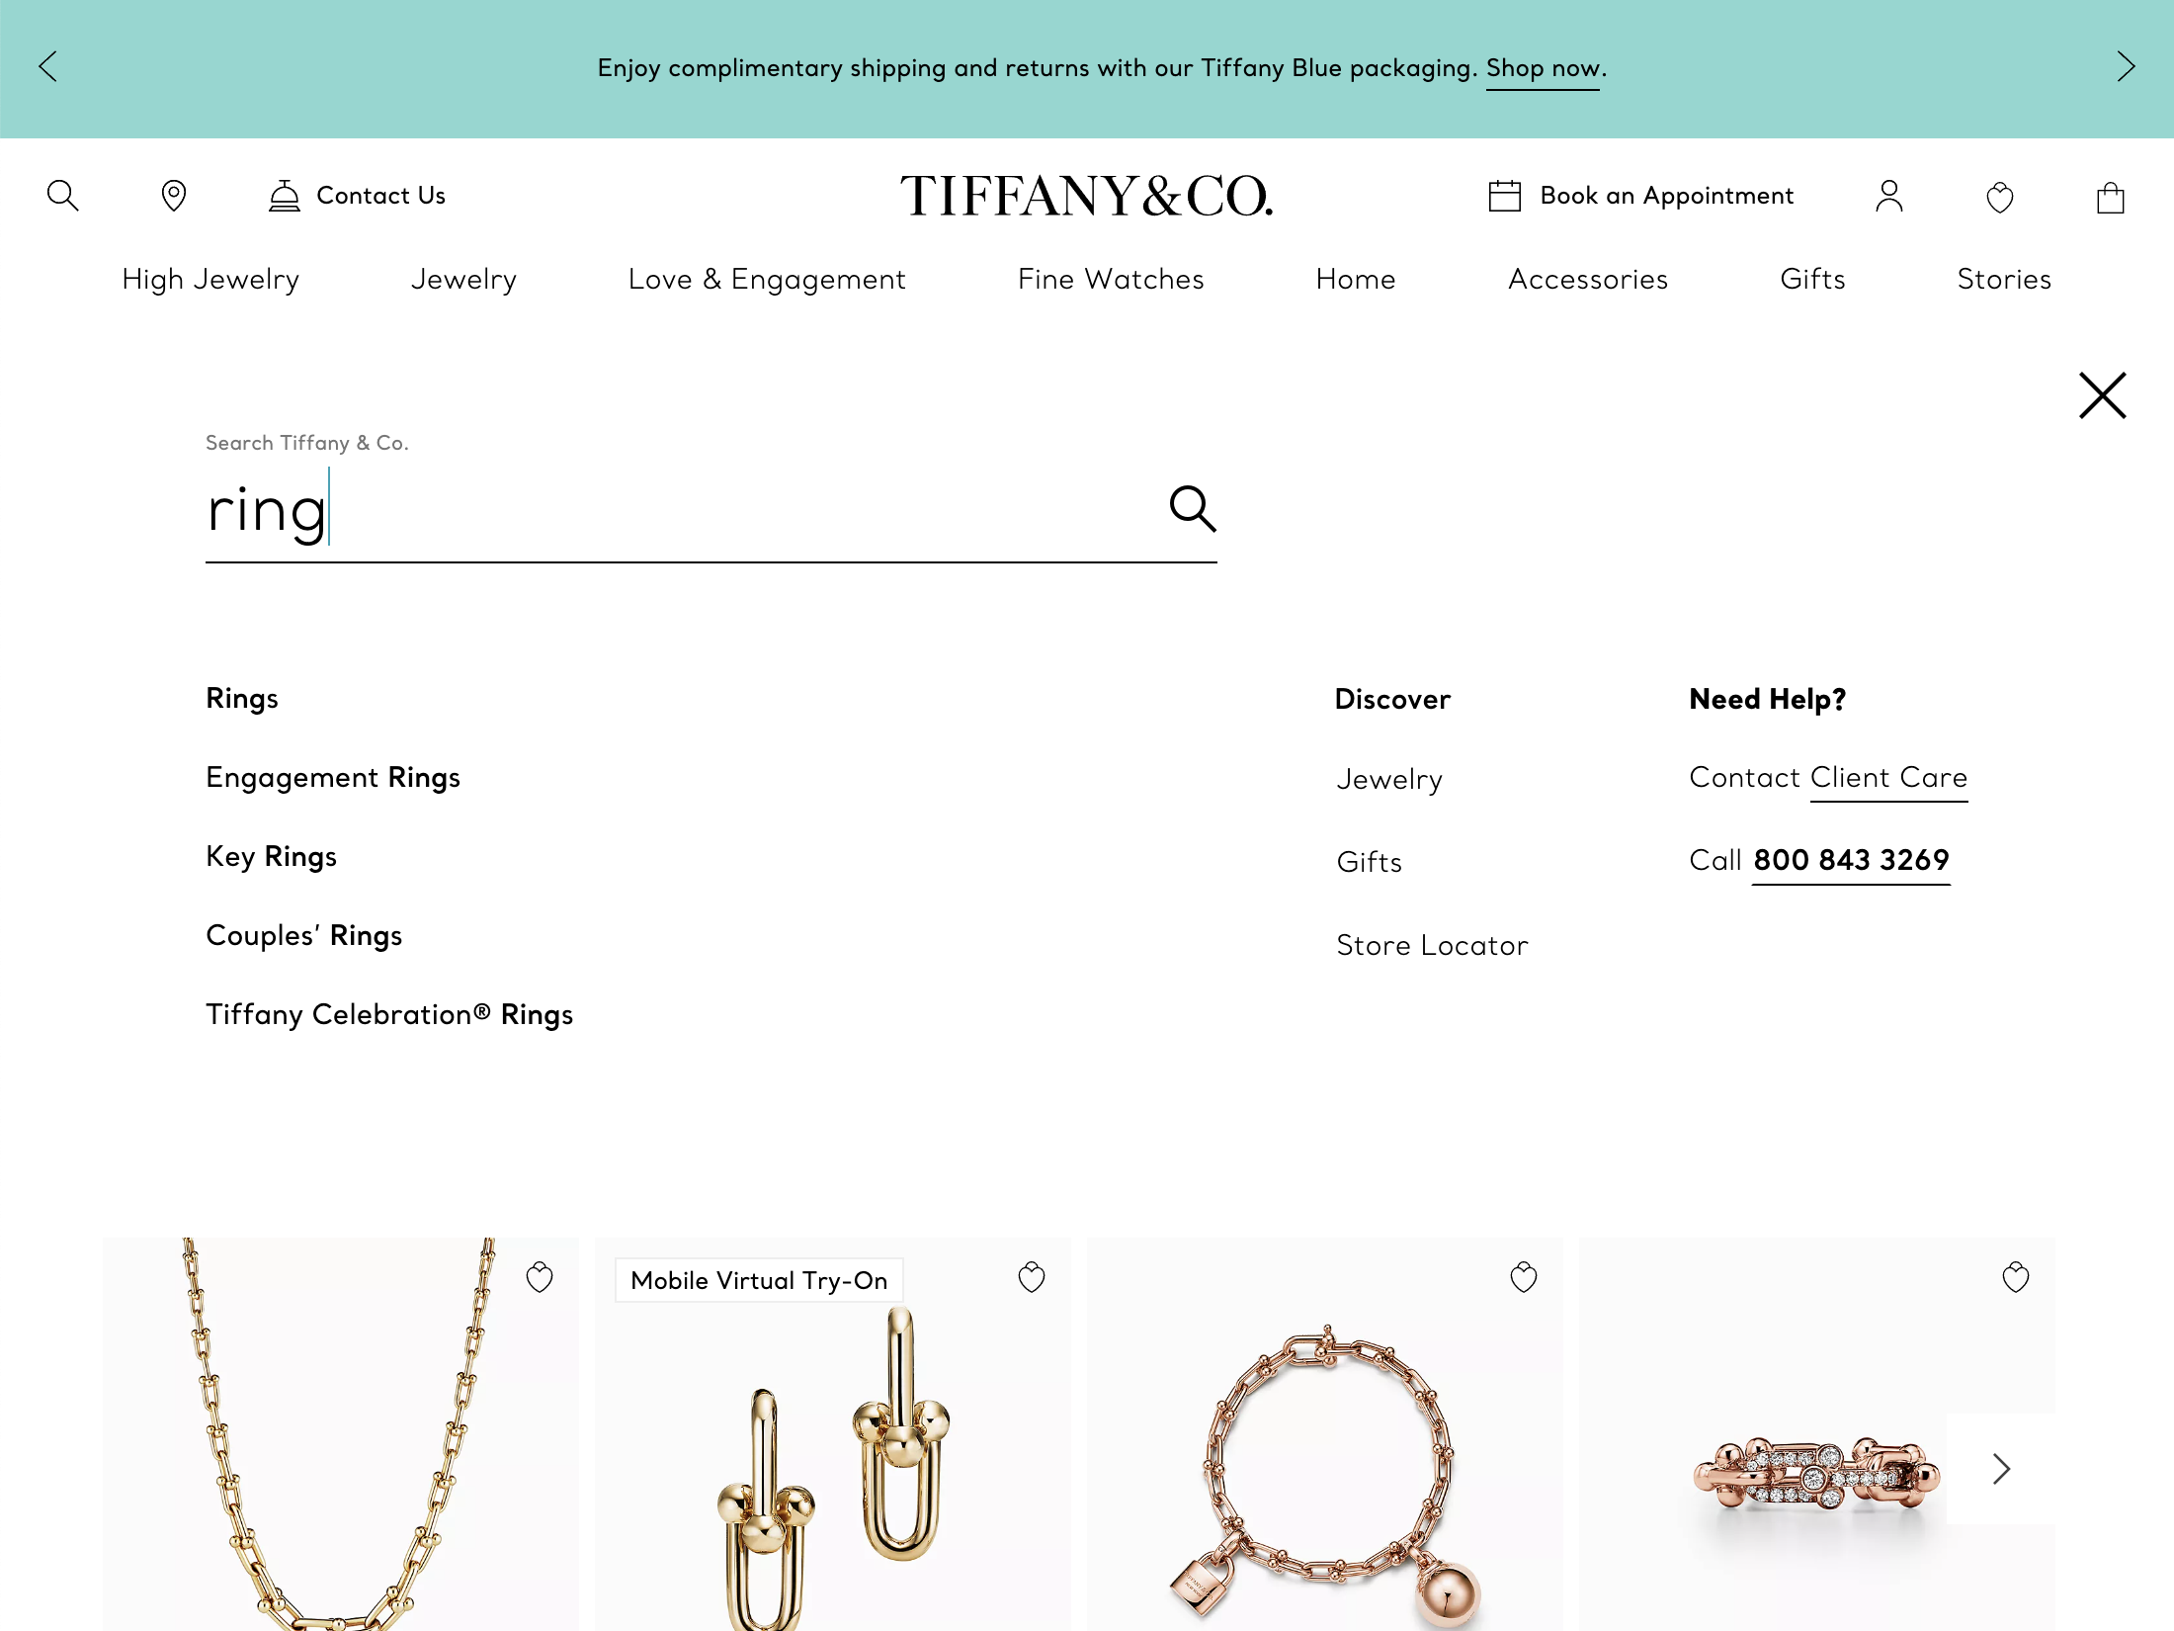Viewport: 2174px width, 1631px height.
Task: Open the wishlist heart icon in header
Action: coord(2000,197)
